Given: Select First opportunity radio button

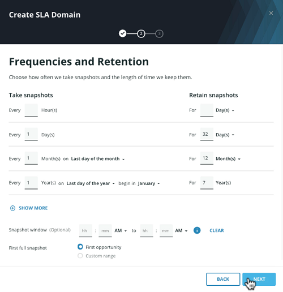Looking at the screenshot, I should (x=80, y=247).
